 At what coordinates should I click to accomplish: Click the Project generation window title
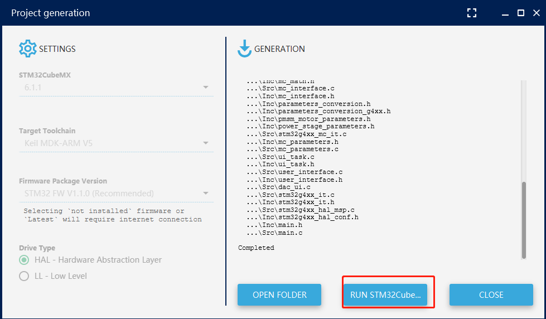tap(51, 13)
